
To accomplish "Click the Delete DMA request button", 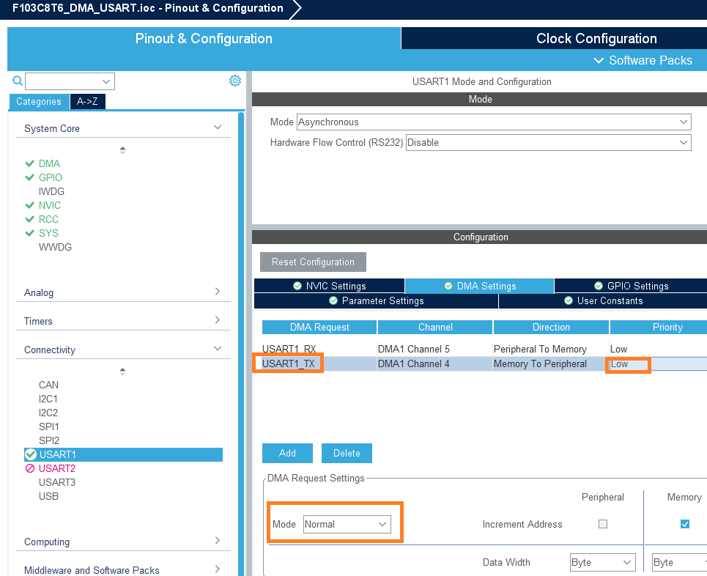I will click(347, 453).
